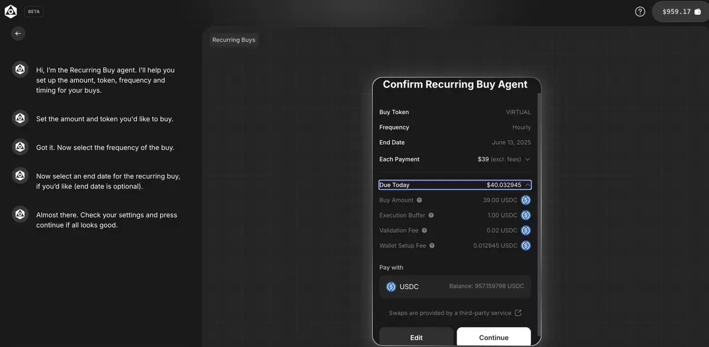709x347 pixels.
Task: Click USDC coin icon beside 39.00 USDC
Action: [x=526, y=200]
